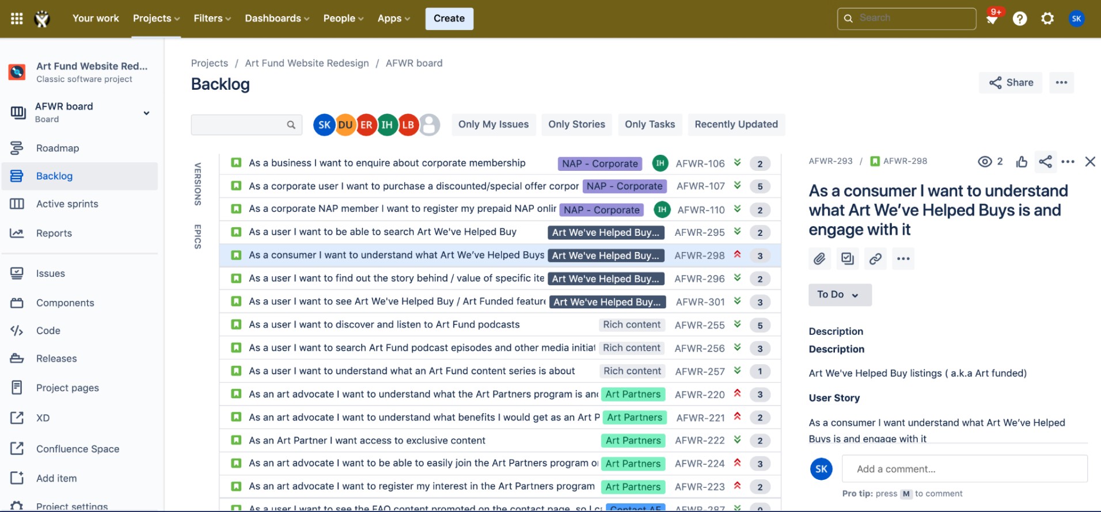Toggle the Recently Updated quick filter
This screenshot has width=1101, height=512.
[x=736, y=124]
